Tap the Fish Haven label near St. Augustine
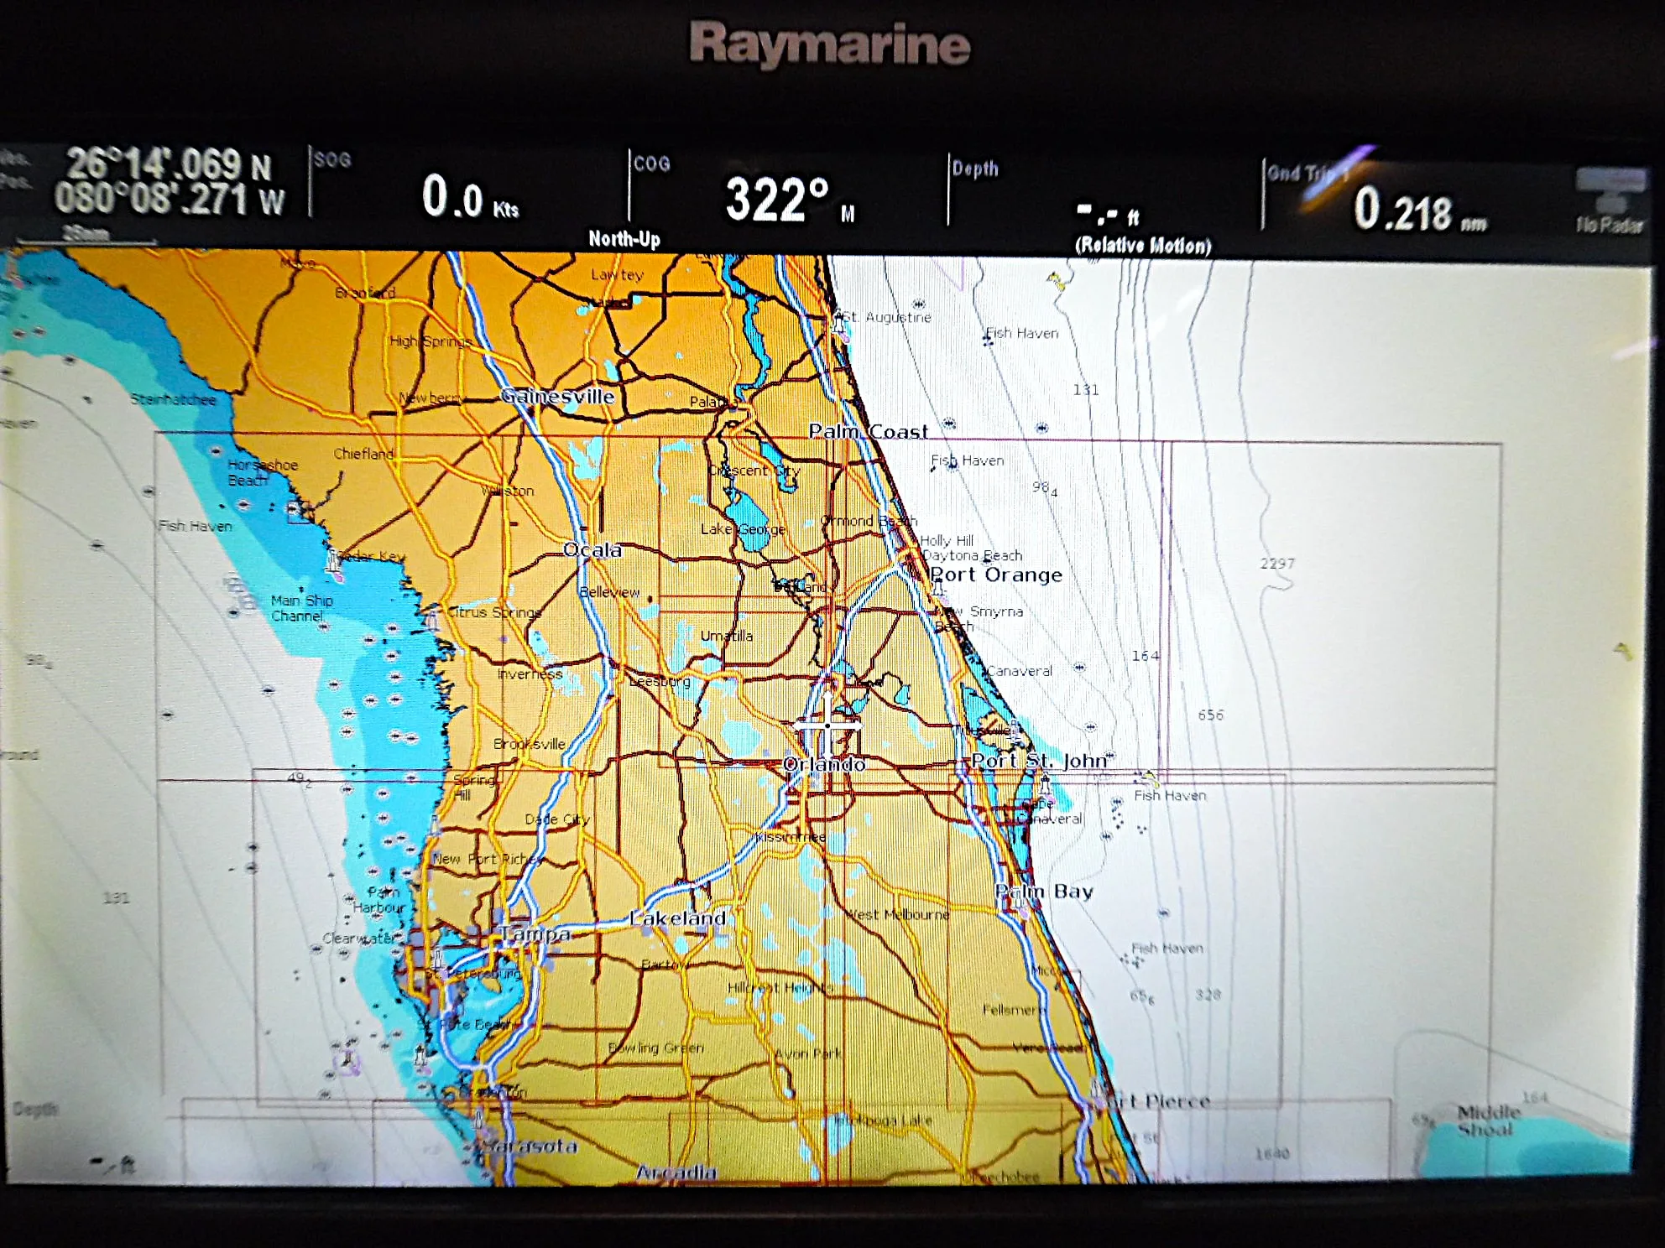This screenshot has height=1248, width=1665. (1021, 333)
